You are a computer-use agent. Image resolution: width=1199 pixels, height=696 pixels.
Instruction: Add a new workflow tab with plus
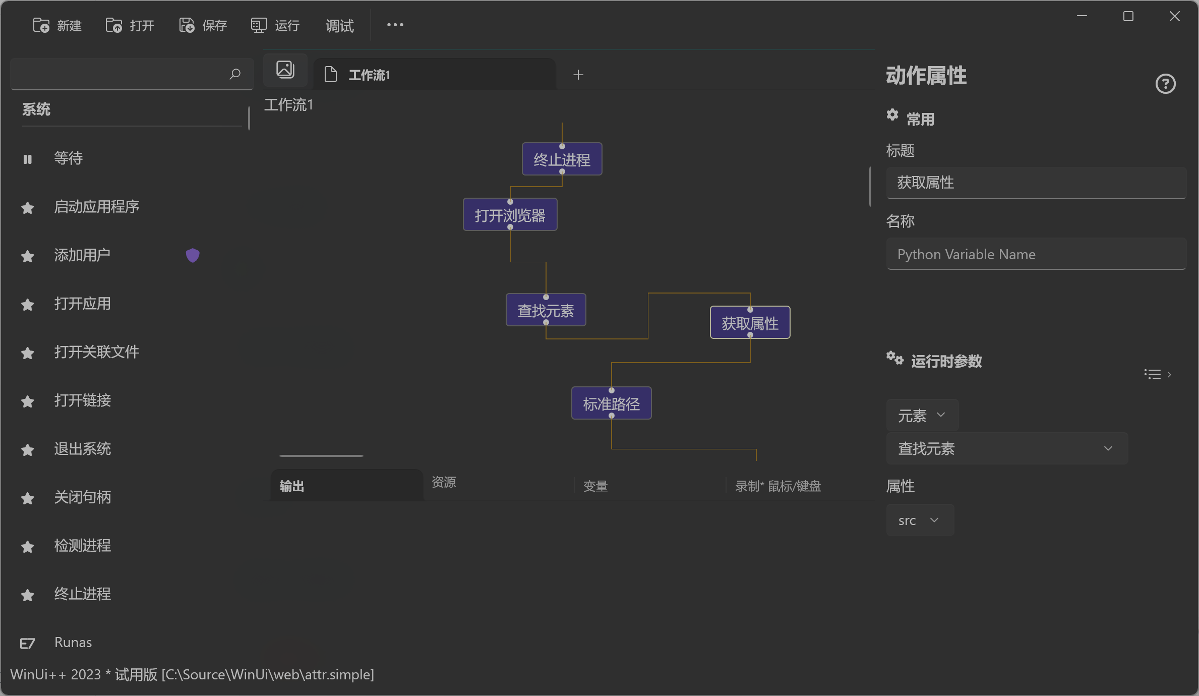pyautogui.click(x=578, y=75)
